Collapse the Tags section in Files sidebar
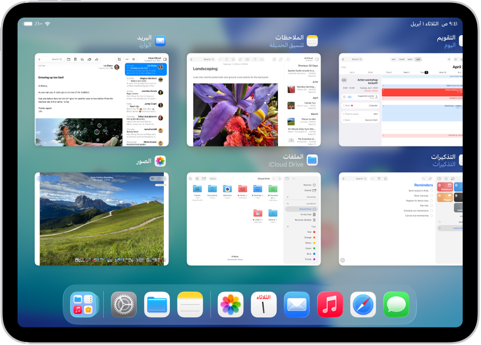 click(x=288, y=227)
